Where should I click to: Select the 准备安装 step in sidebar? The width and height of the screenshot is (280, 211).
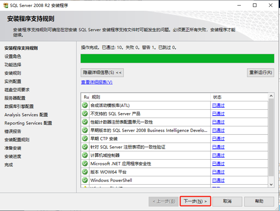point(13,148)
